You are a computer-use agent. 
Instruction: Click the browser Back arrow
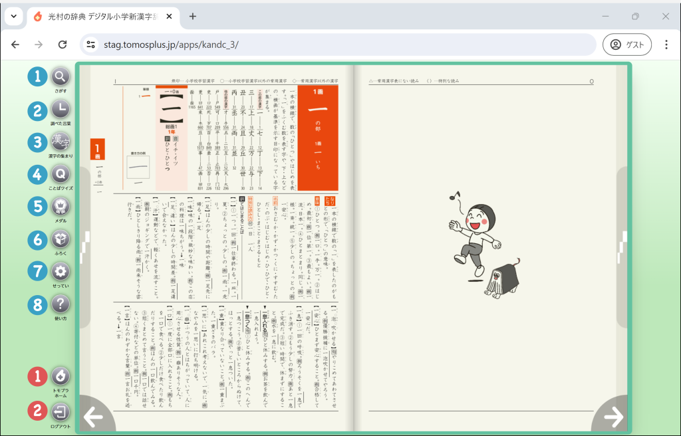(x=15, y=45)
